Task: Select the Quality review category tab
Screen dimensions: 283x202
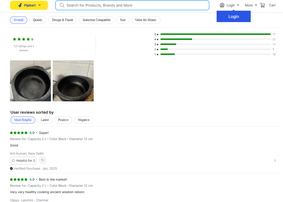Action: tap(38, 20)
